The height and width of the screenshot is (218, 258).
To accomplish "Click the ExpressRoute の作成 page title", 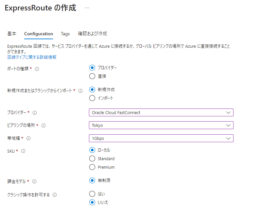I will pyautogui.click(x=41, y=8).
